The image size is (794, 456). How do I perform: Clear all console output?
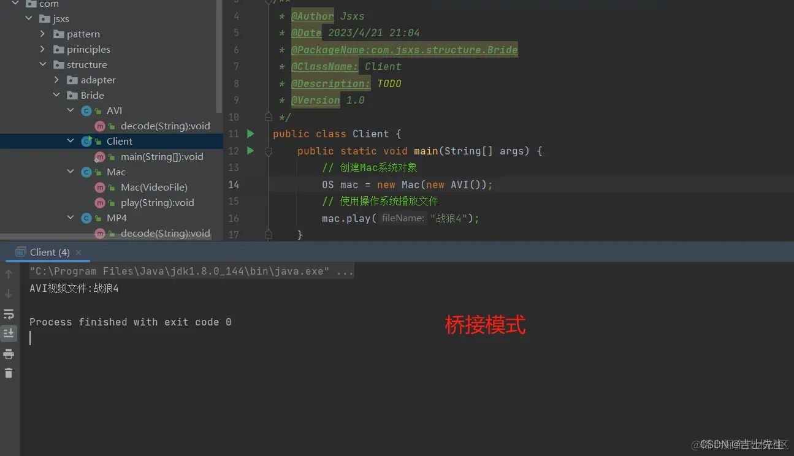click(9, 373)
